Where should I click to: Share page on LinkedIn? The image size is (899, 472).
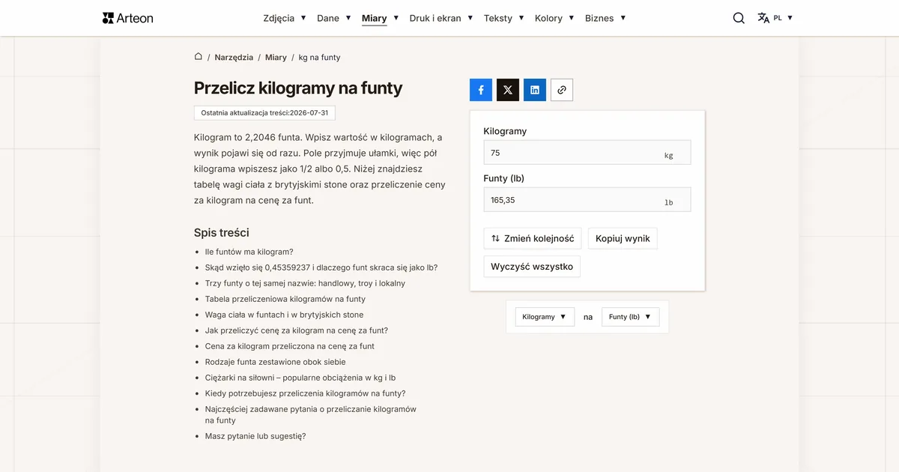click(535, 90)
